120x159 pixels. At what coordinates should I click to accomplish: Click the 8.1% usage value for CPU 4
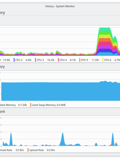click(73, 60)
